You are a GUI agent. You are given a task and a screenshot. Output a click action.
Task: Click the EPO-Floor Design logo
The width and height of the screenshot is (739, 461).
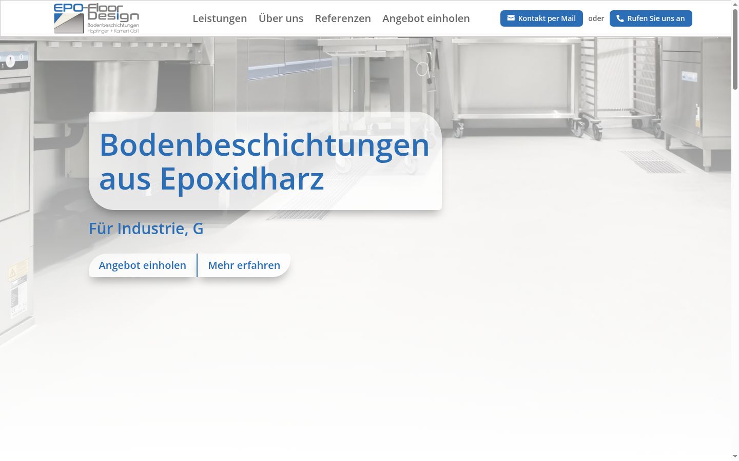[x=96, y=18]
